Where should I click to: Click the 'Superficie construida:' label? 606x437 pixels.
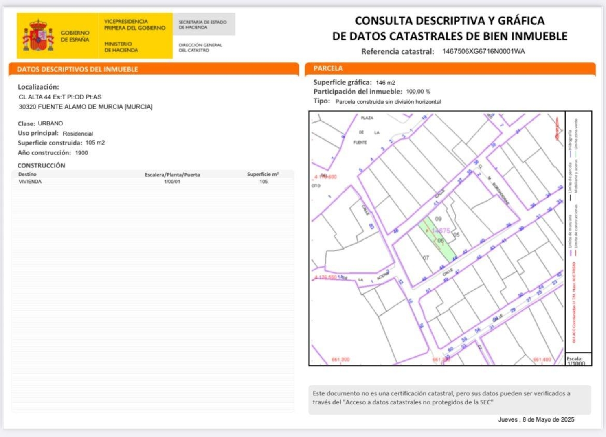(x=50, y=143)
